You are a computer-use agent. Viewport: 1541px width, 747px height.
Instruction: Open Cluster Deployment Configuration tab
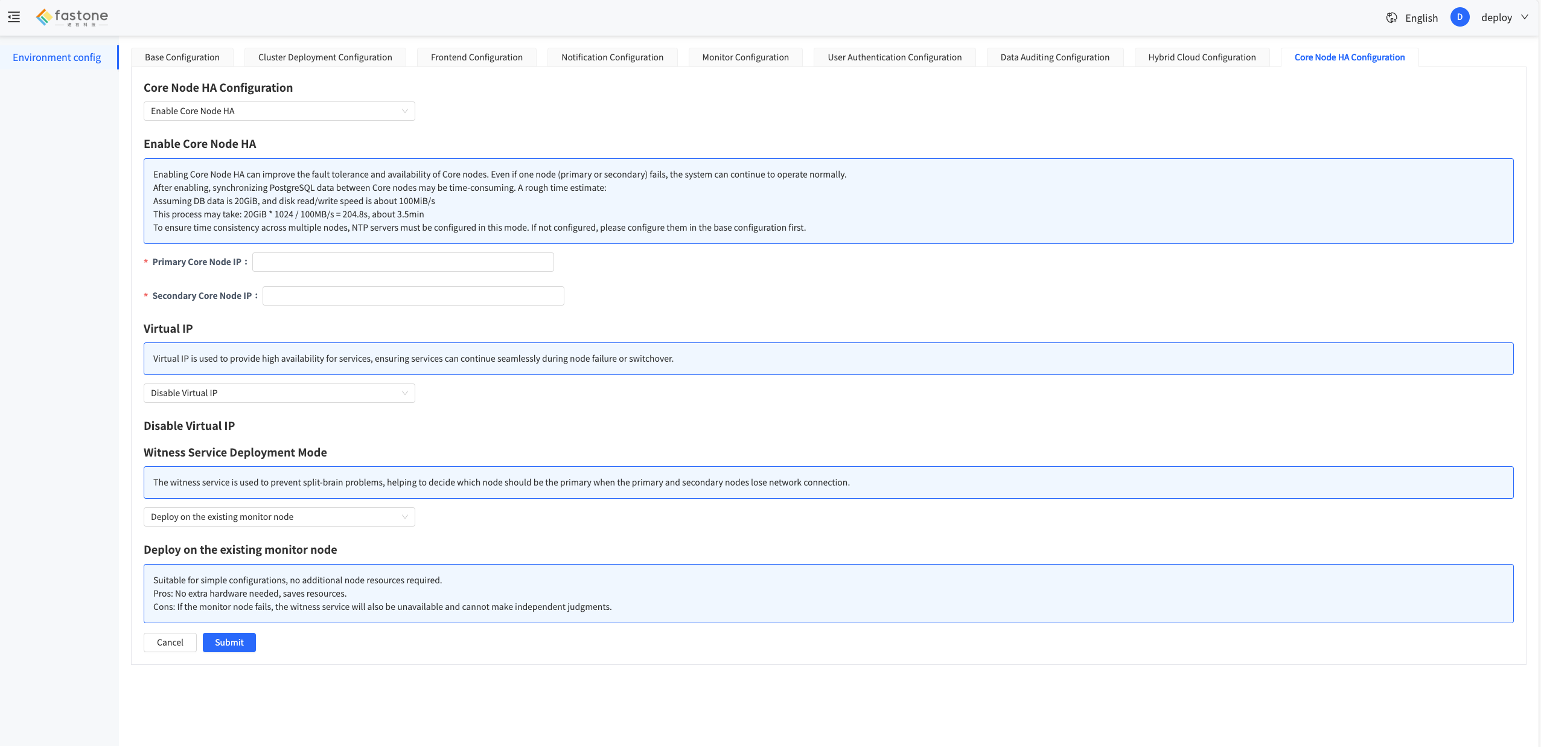tap(325, 57)
